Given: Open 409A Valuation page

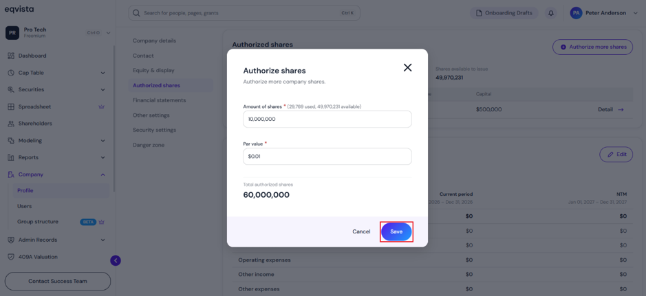Looking at the screenshot, I should click(38, 257).
